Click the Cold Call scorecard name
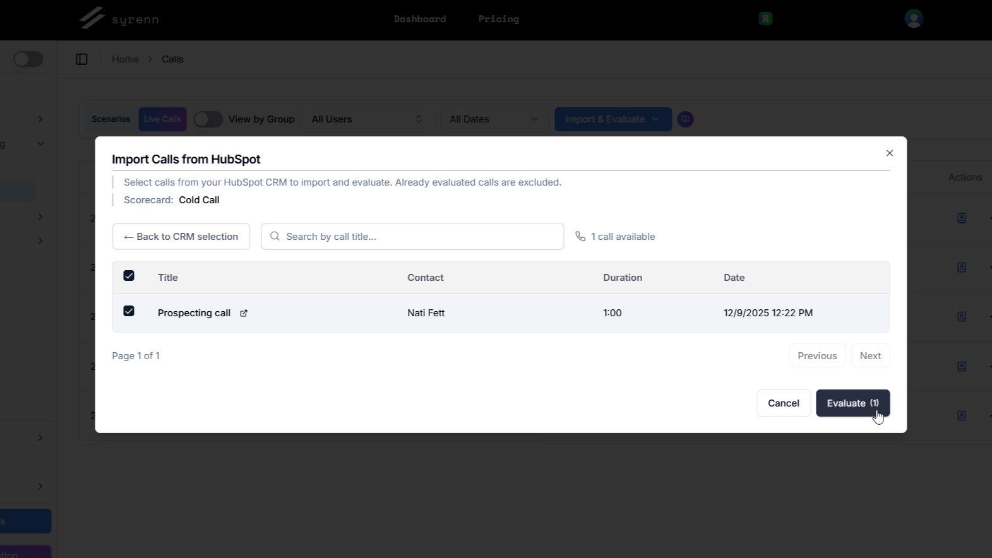This screenshot has width=992, height=558. click(199, 200)
